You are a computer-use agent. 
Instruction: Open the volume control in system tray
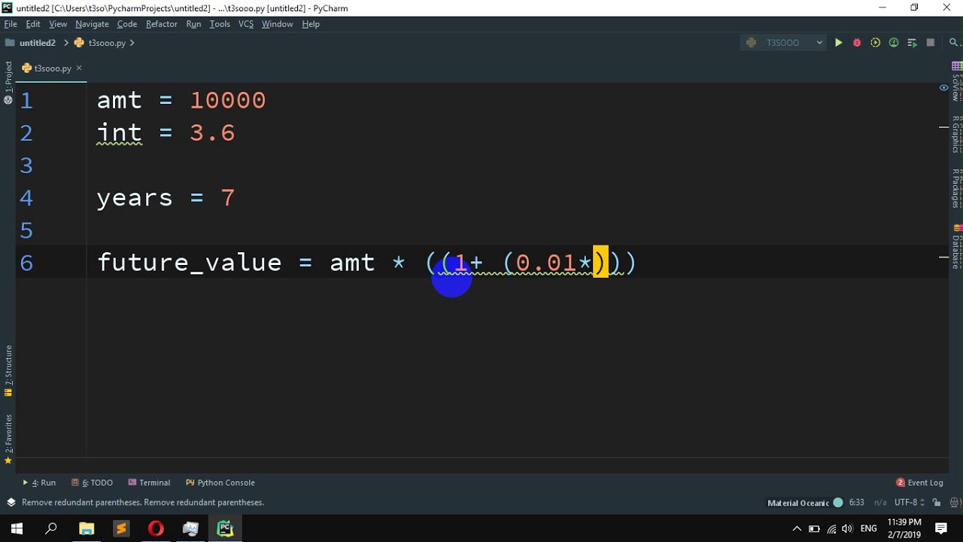pyautogui.click(x=848, y=528)
